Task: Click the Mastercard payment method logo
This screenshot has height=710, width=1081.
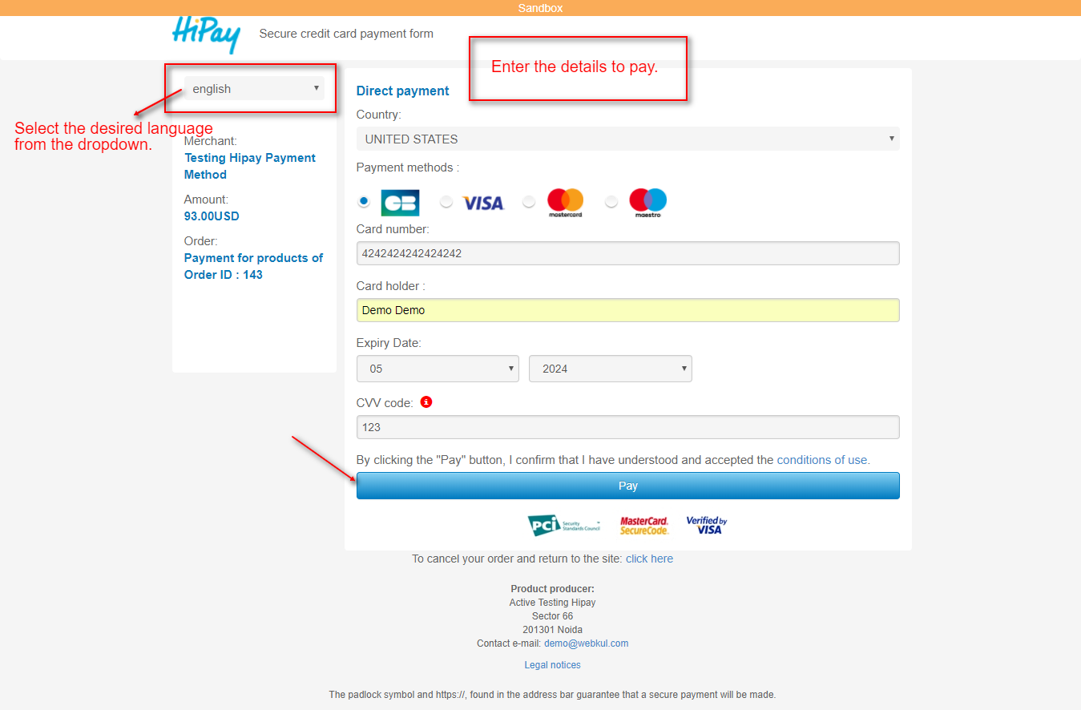Action: (x=565, y=202)
